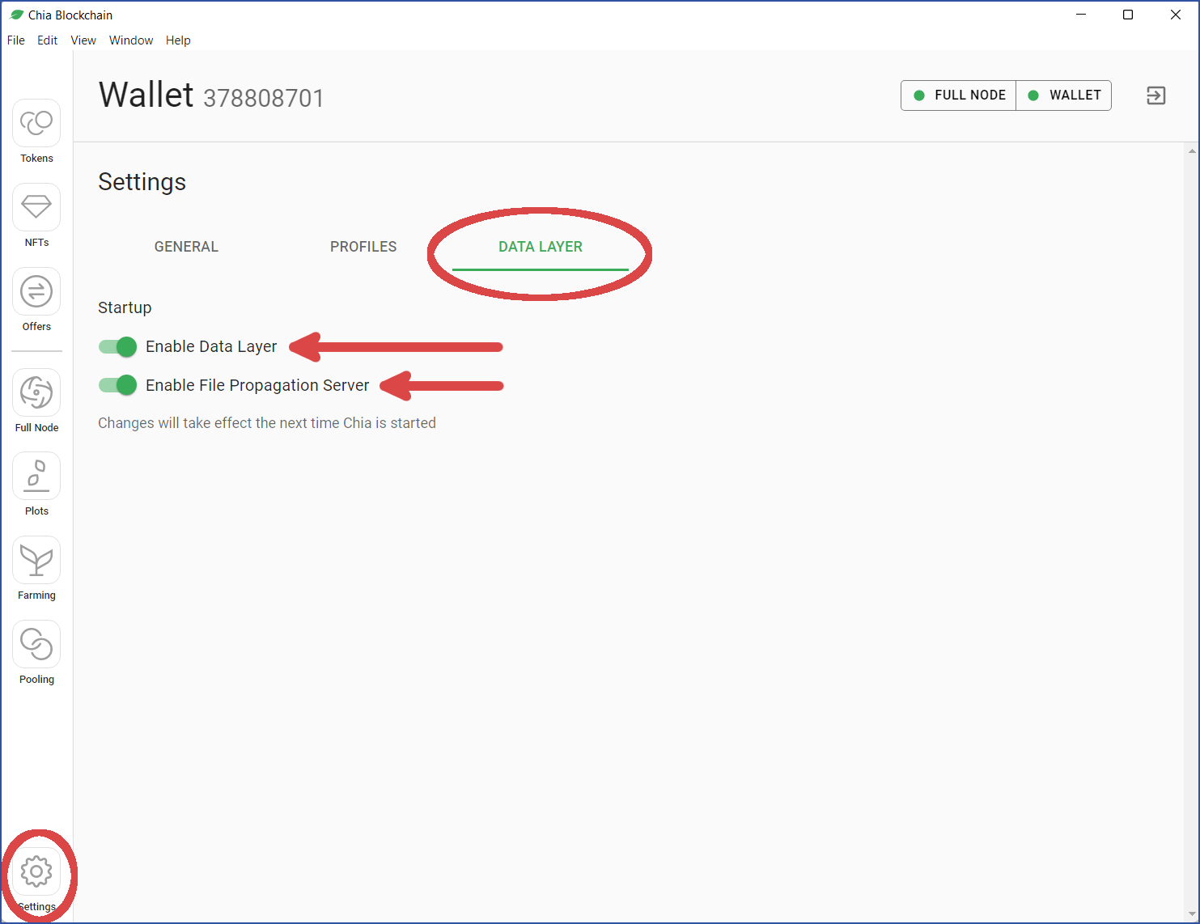The width and height of the screenshot is (1200, 924).
Task: Go to Offers in sidebar
Action: pos(36,291)
